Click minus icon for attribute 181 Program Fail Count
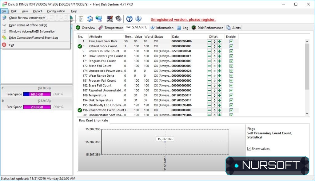This screenshot has width=315, height=181. (x=209, y=81)
